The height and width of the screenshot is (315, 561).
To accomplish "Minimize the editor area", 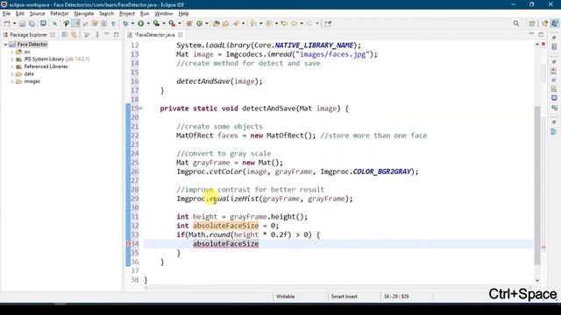I will point(531,34).
